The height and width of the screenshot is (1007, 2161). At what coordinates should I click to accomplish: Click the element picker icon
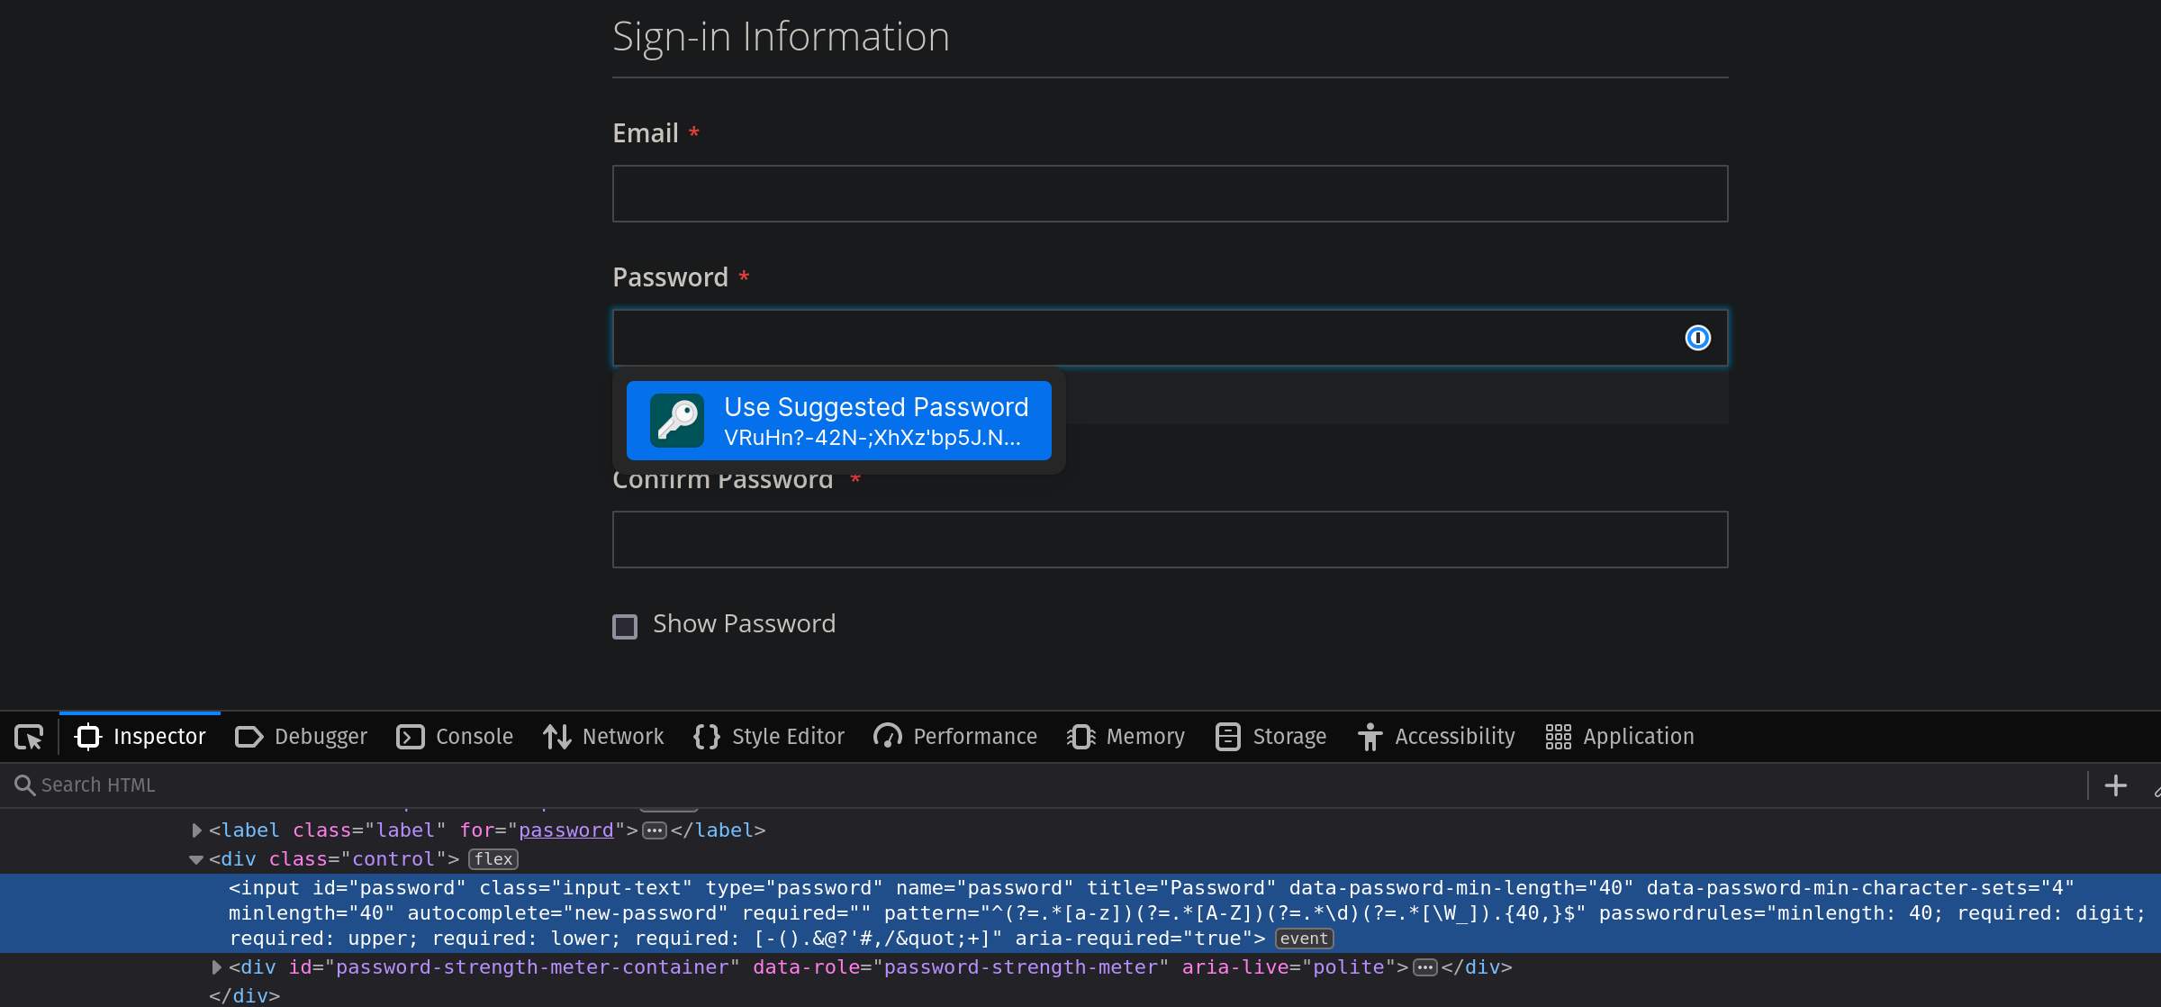pos(29,737)
